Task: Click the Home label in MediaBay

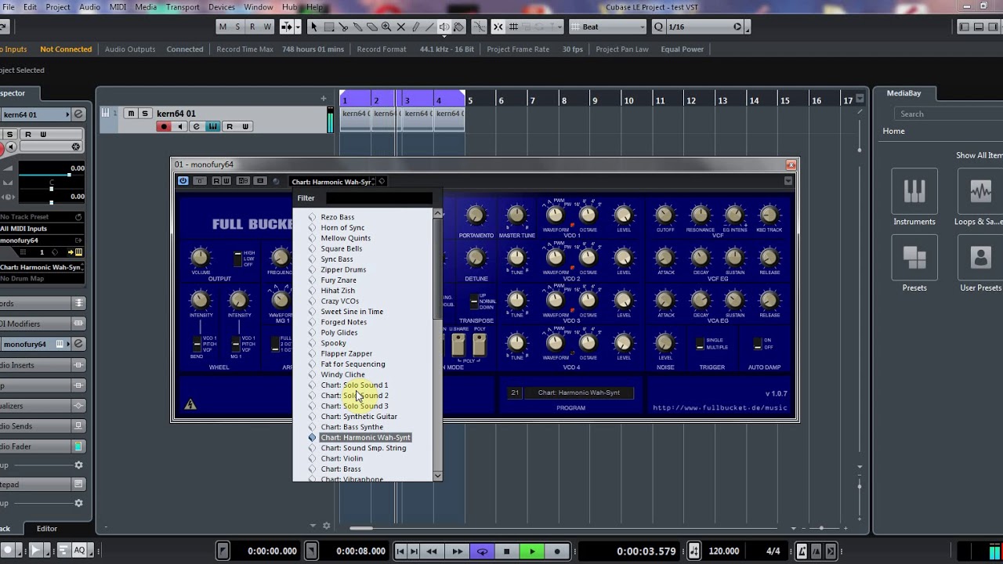Action: (893, 131)
